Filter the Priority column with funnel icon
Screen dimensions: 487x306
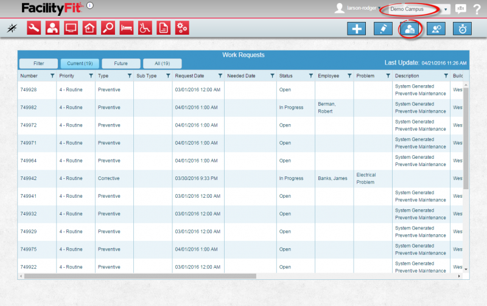[91, 75]
